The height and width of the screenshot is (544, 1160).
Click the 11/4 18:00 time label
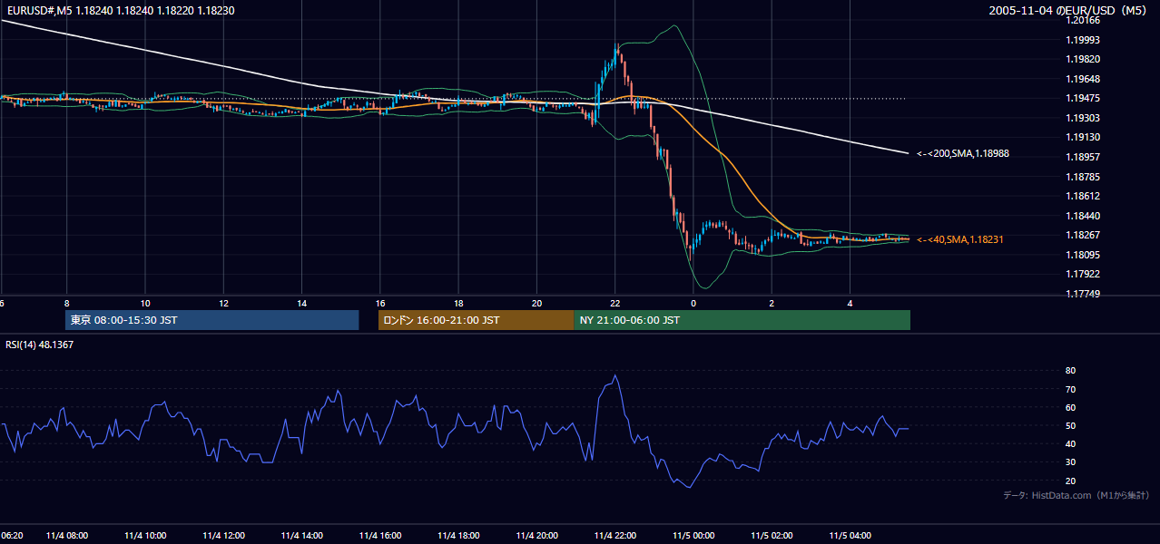click(459, 536)
